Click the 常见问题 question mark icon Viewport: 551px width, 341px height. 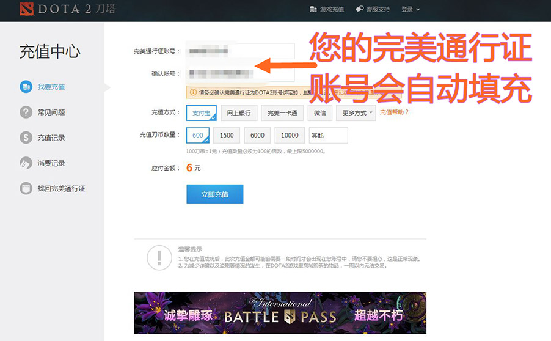click(x=26, y=112)
